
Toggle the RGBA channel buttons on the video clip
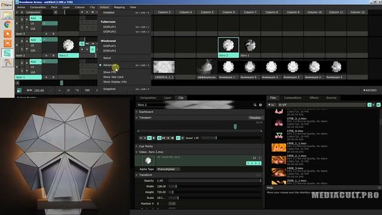click(254, 163)
